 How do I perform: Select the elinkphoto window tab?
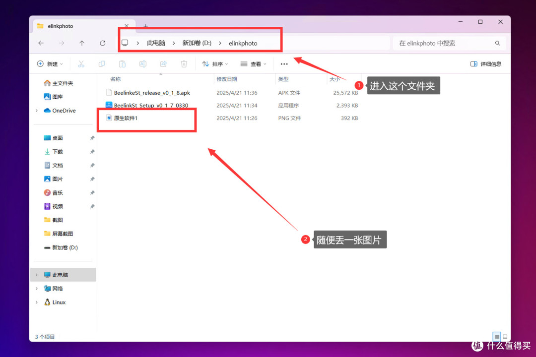pyautogui.click(x=84, y=26)
